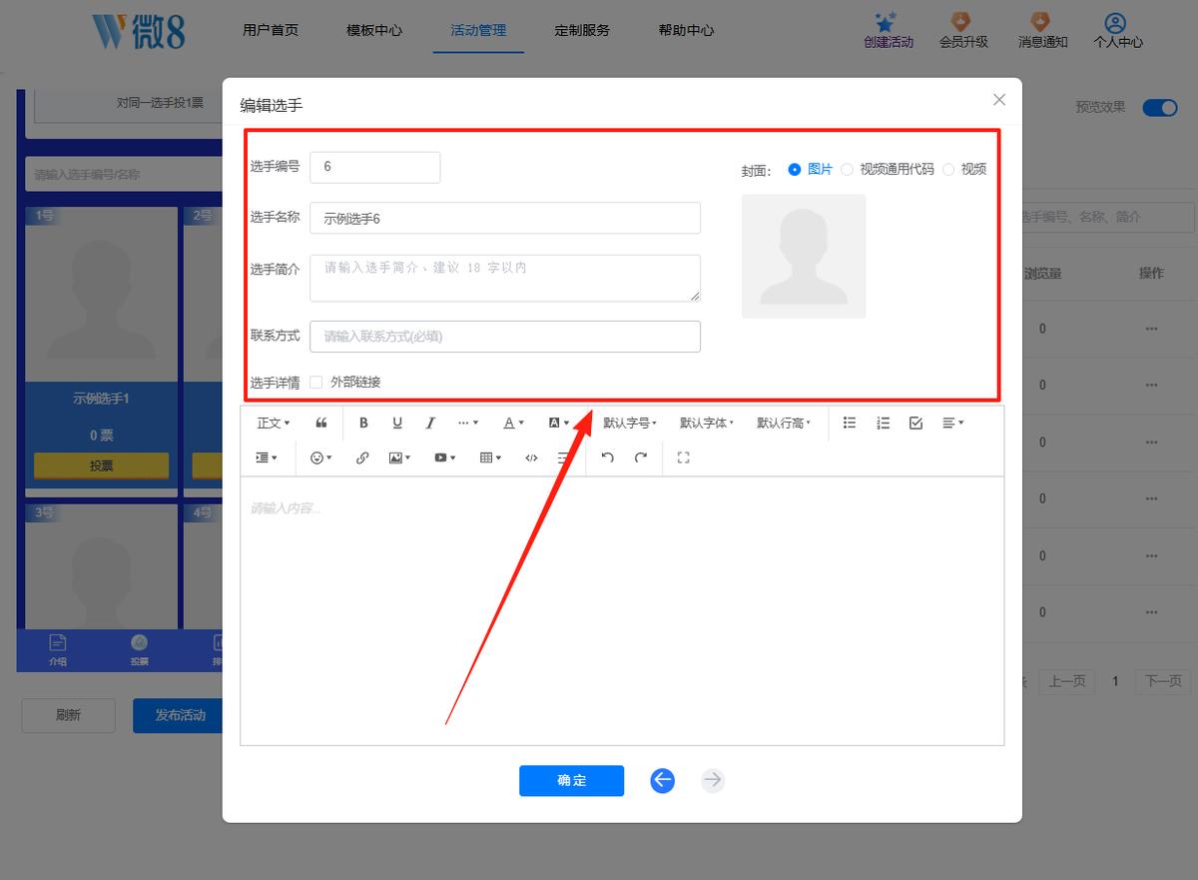The height and width of the screenshot is (880, 1198).
Task: Apply underline formatting
Action: pos(397,424)
